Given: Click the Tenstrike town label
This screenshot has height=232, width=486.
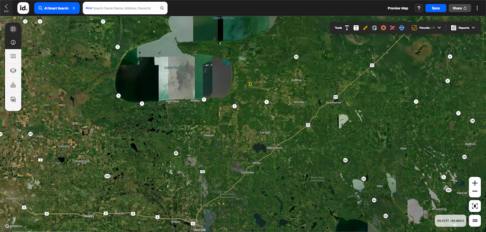Looking at the screenshot, I should (247, 173).
